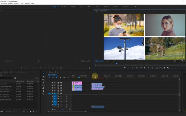Select the Ripple Edit tool
The width and height of the screenshot is (186, 116).
tap(43, 79)
